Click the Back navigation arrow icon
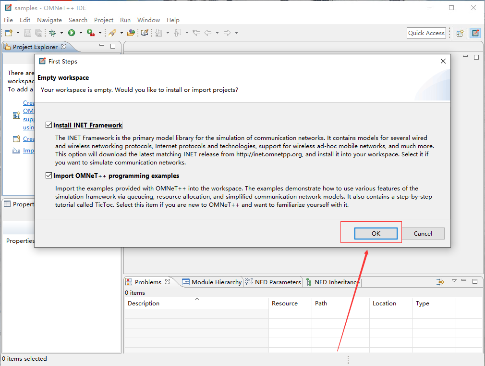 click(208, 33)
